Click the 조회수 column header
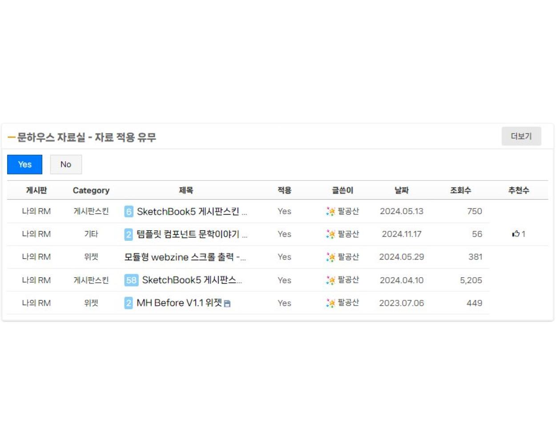The width and height of the screenshot is (556, 445). pos(460,190)
